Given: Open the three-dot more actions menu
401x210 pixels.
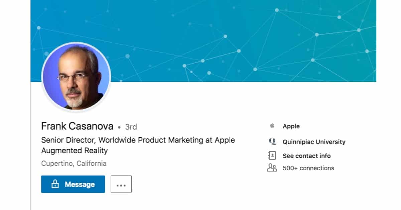Looking at the screenshot, I should coord(121,184).
